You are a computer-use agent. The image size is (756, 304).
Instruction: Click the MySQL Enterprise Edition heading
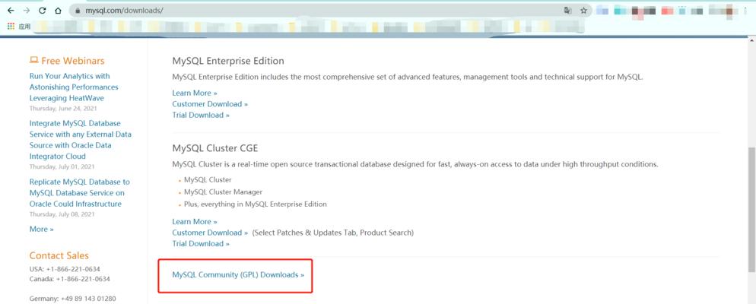pos(228,62)
